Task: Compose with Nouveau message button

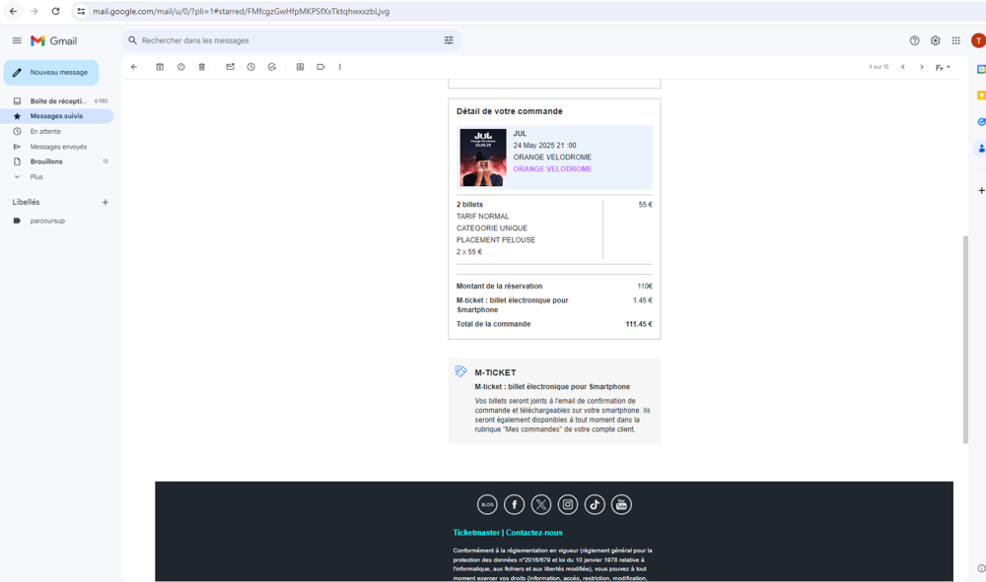Action: tap(51, 72)
